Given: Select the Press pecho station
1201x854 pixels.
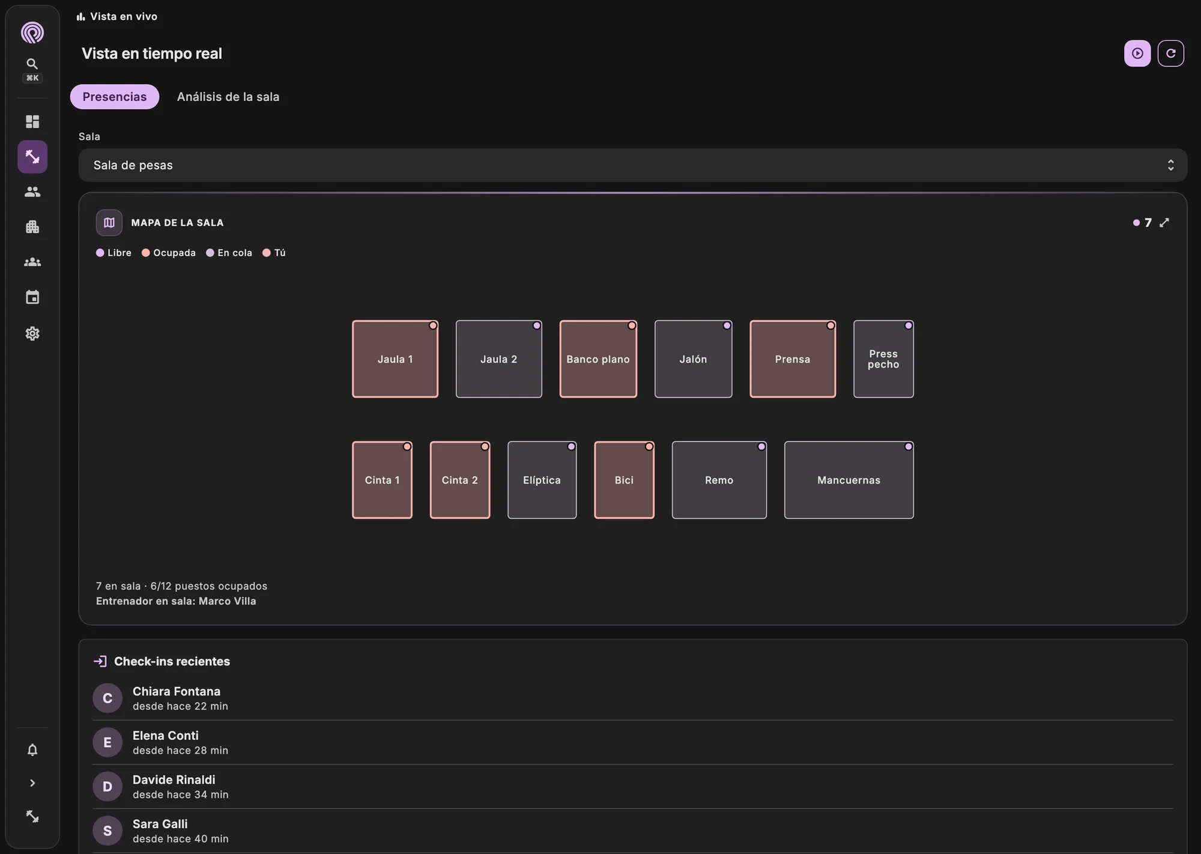Looking at the screenshot, I should tap(883, 359).
